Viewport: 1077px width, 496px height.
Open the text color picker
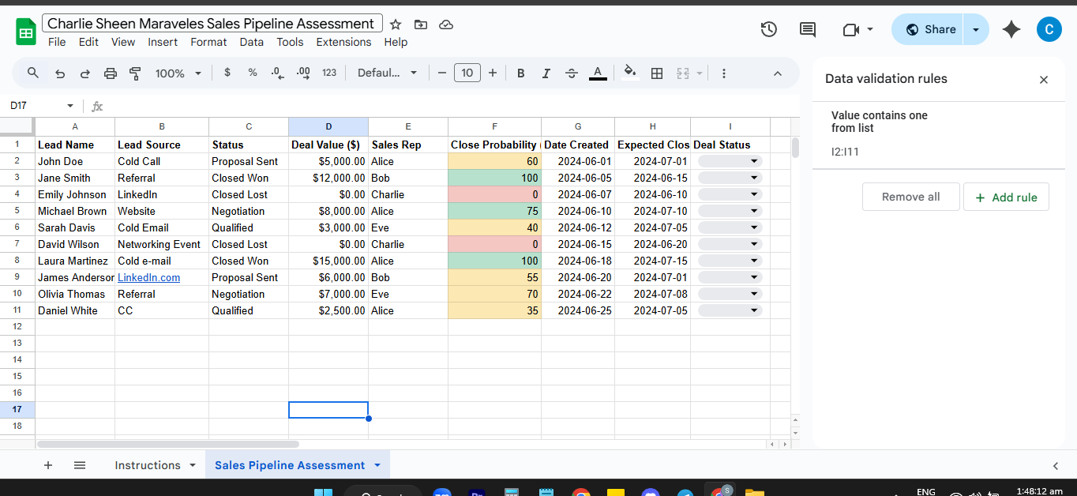click(x=598, y=73)
